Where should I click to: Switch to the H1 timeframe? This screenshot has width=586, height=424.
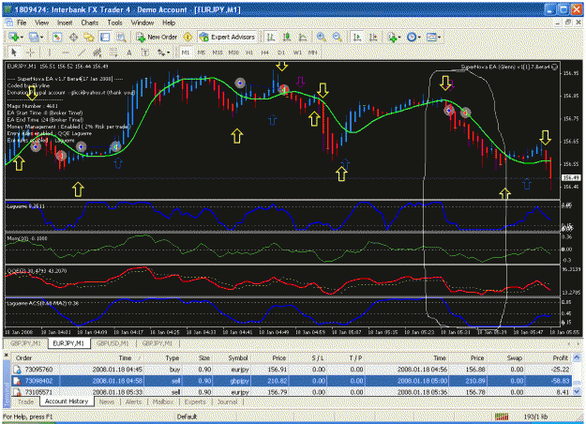249,53
